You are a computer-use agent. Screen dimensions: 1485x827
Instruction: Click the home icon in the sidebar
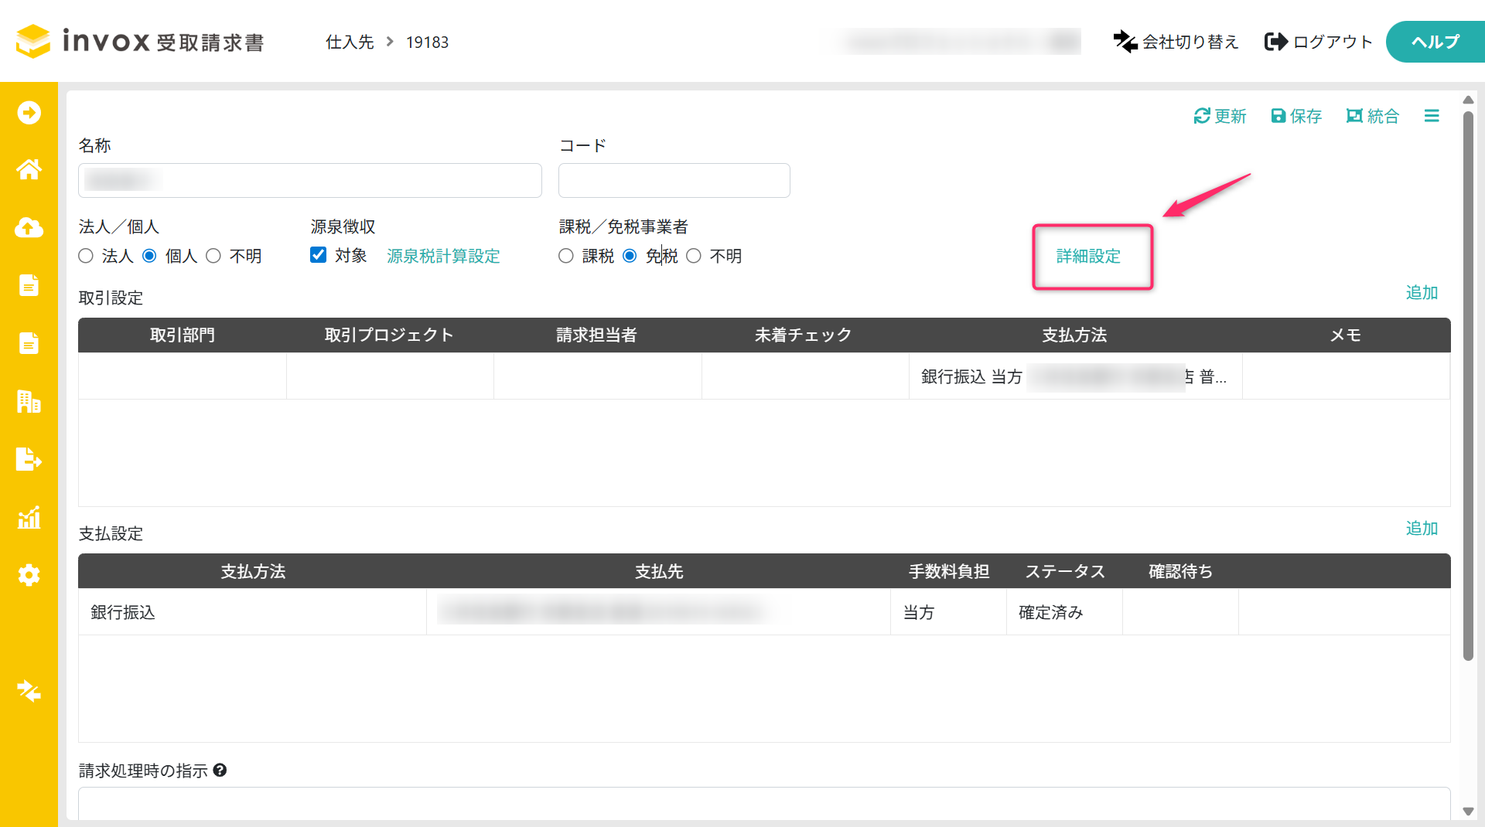coord(29,169)
